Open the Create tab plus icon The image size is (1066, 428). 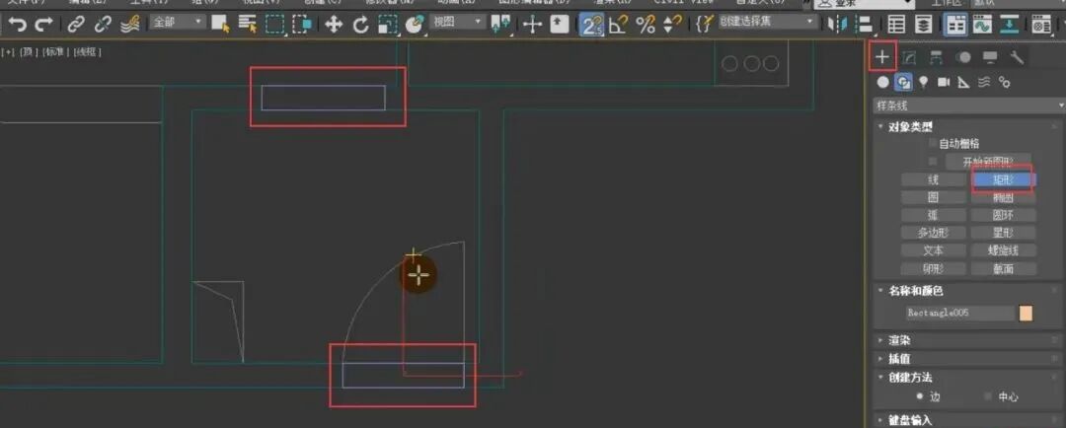point(882,57)
